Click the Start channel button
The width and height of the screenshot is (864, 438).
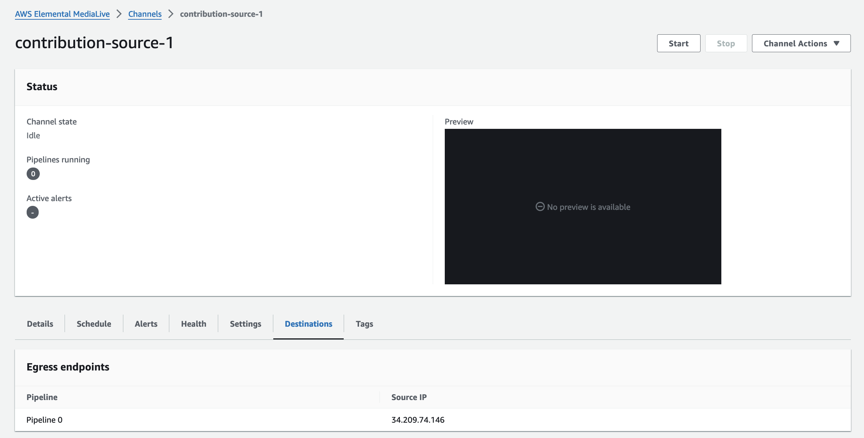point(678,43)
